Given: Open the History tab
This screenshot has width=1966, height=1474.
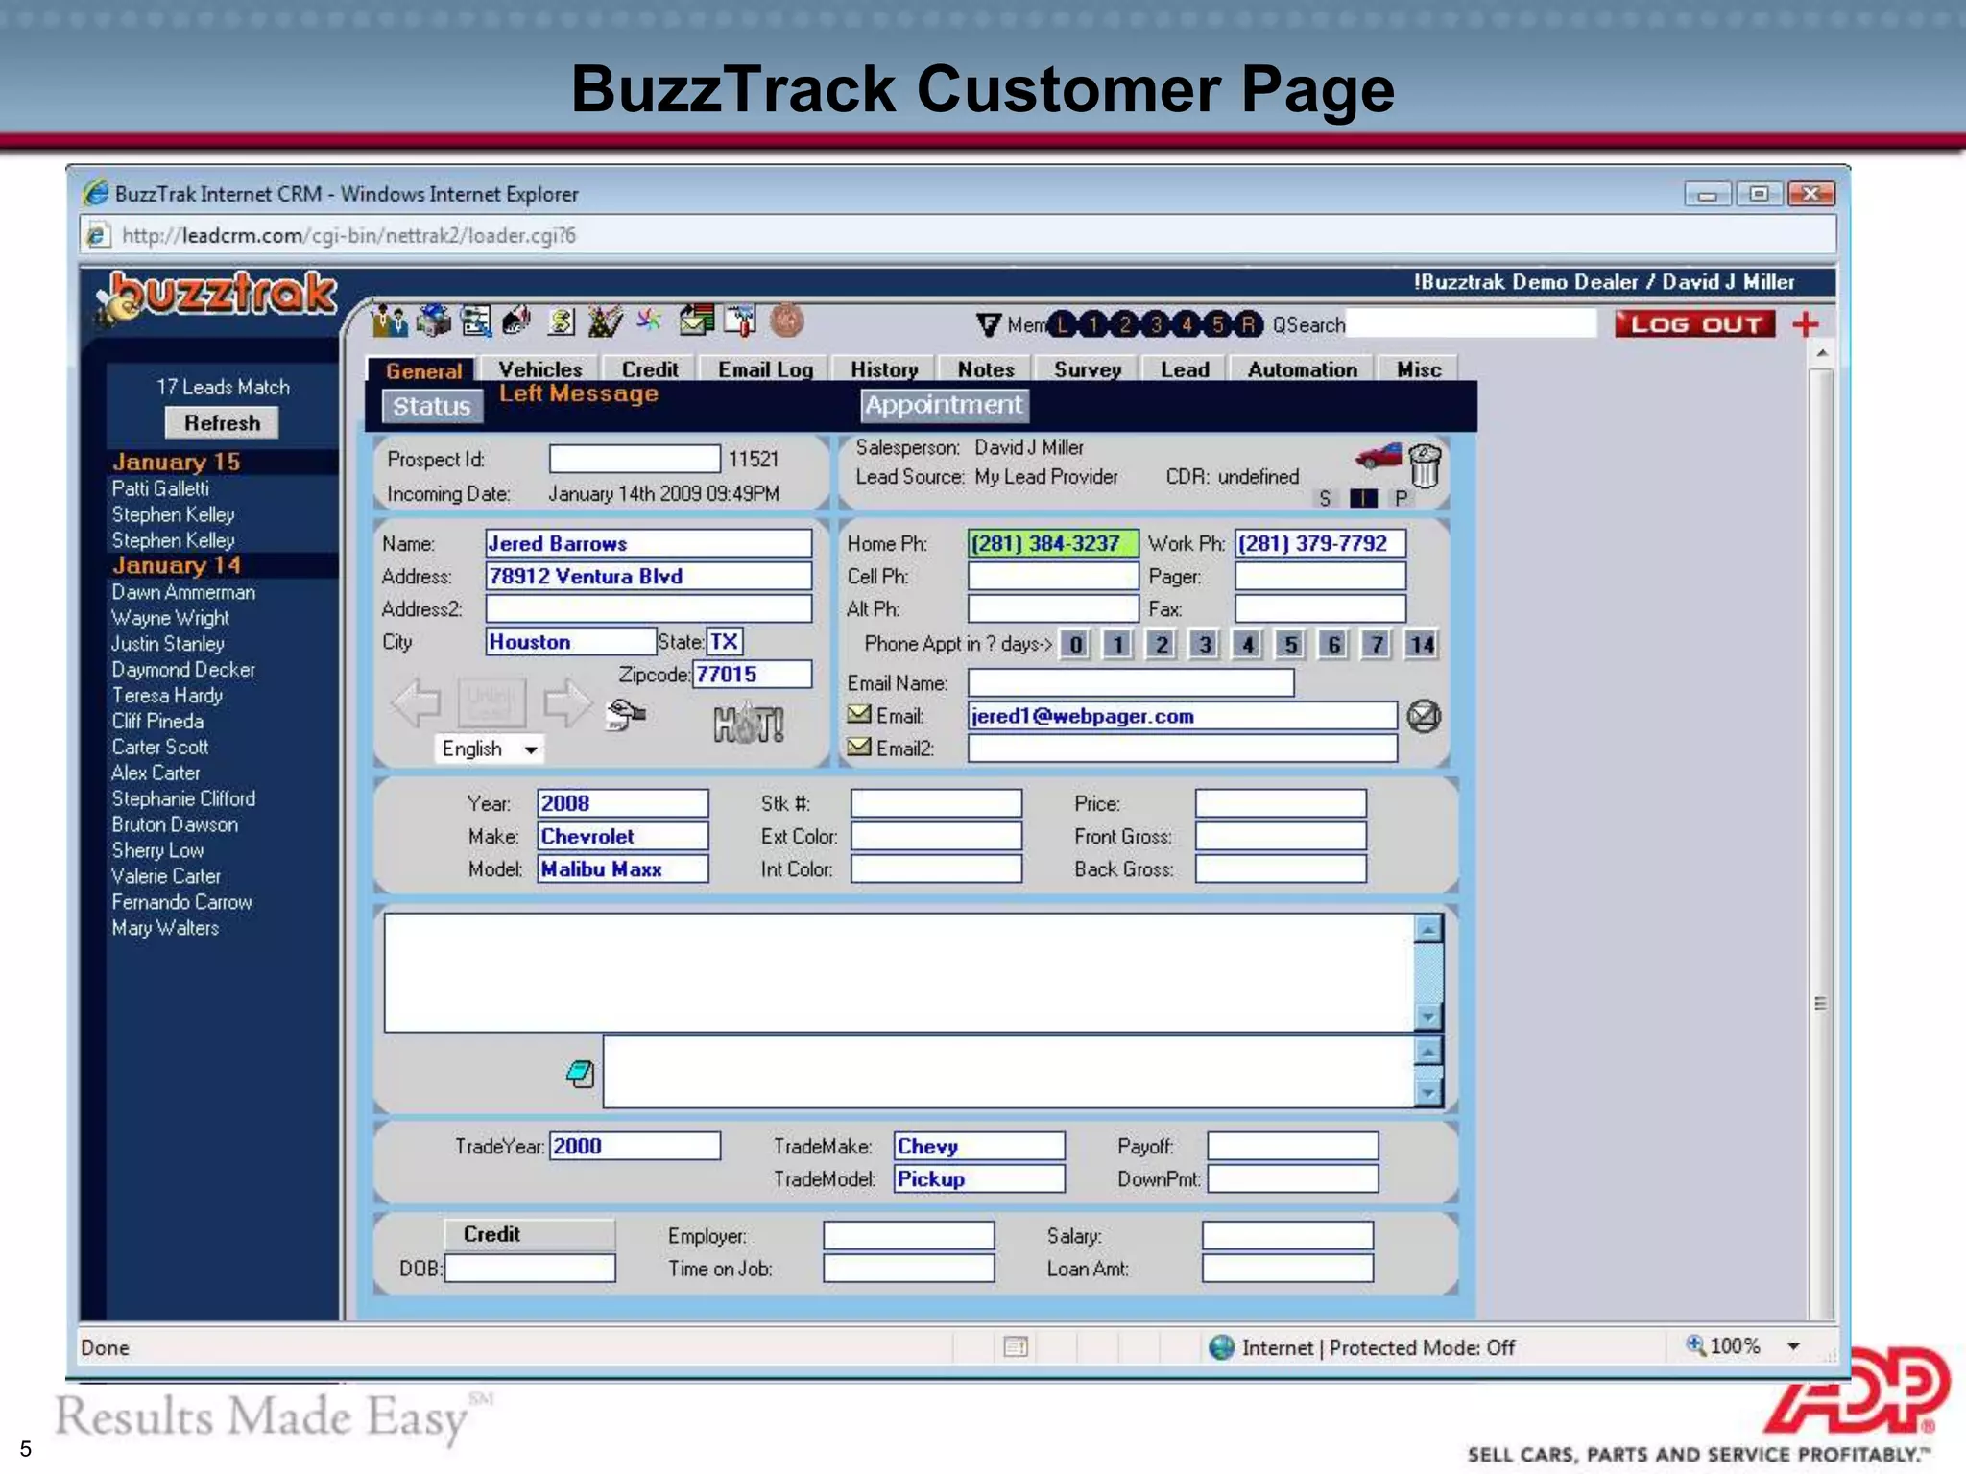Looking at the screenshot, I should 884,369.
